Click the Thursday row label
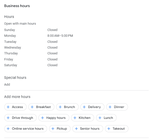 pyautogui.click(x=11, y=53)
